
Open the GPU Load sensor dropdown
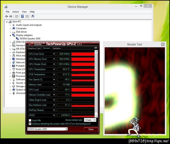click(54, 90)
